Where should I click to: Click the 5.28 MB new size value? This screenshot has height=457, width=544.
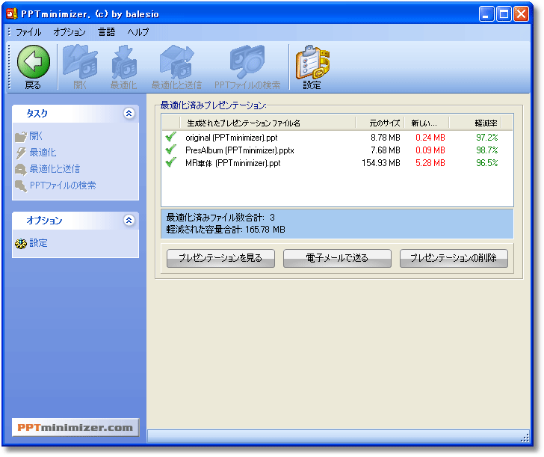430,163
